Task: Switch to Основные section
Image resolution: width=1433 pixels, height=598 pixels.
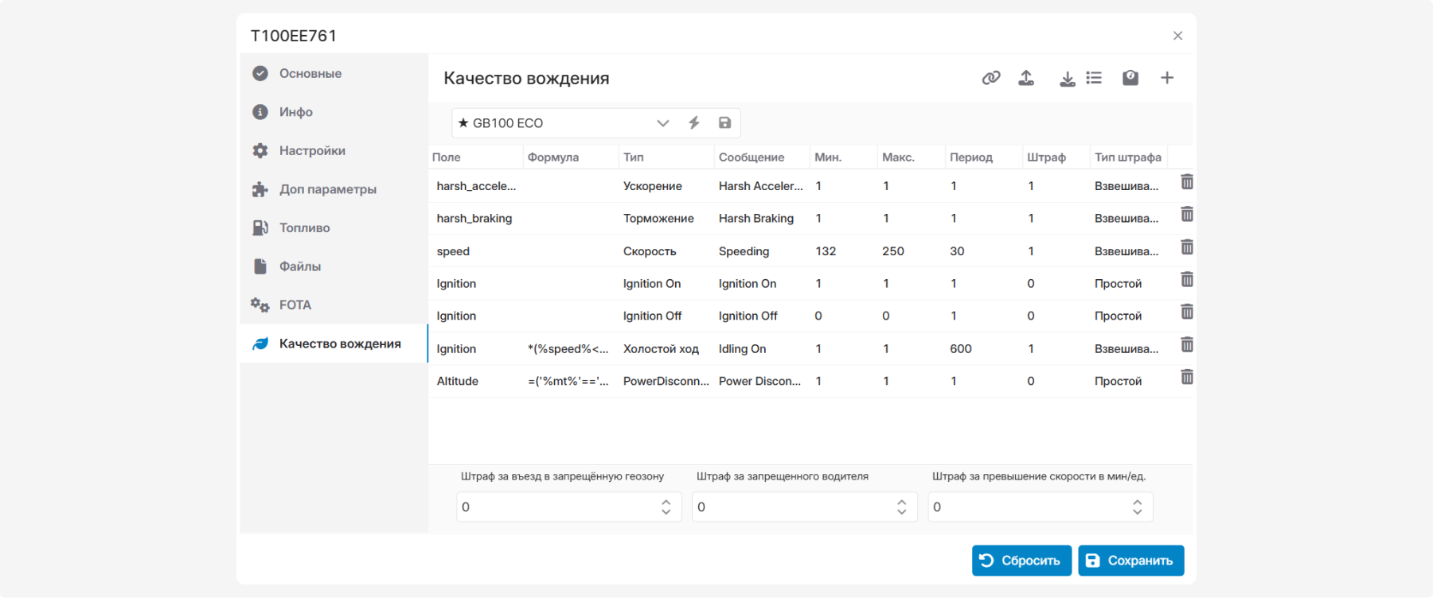Action: click(334, 73)
